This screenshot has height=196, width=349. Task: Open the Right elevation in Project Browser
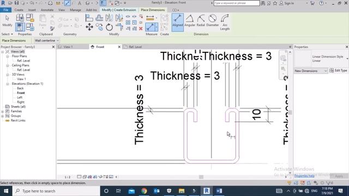21,102
